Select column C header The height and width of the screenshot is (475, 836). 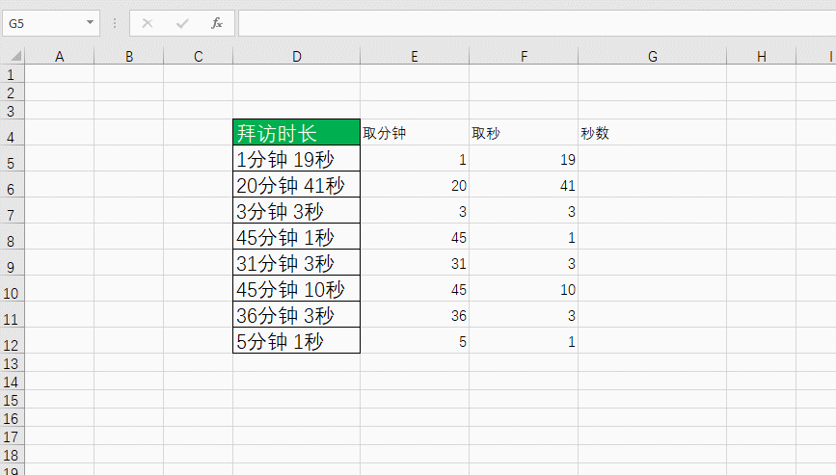[x=199, y=57]
